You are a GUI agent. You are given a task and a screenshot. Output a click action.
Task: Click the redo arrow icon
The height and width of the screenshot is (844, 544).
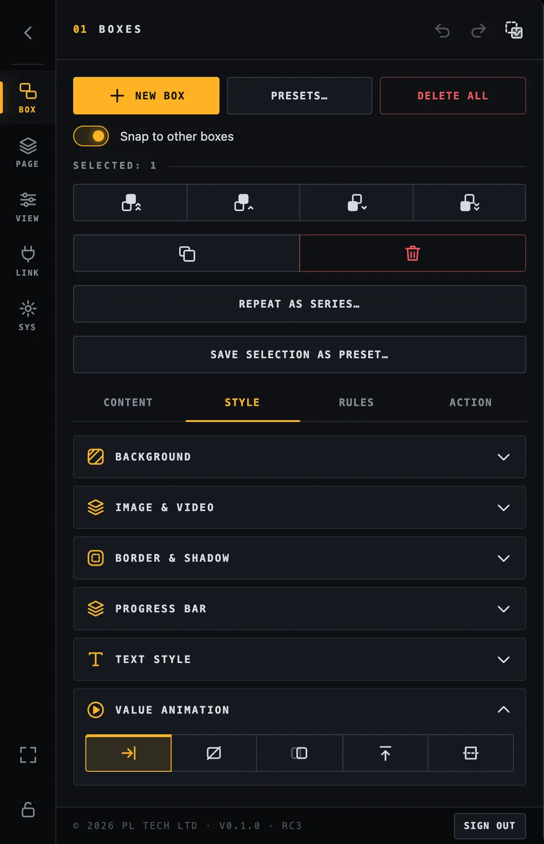coord(478,30)
